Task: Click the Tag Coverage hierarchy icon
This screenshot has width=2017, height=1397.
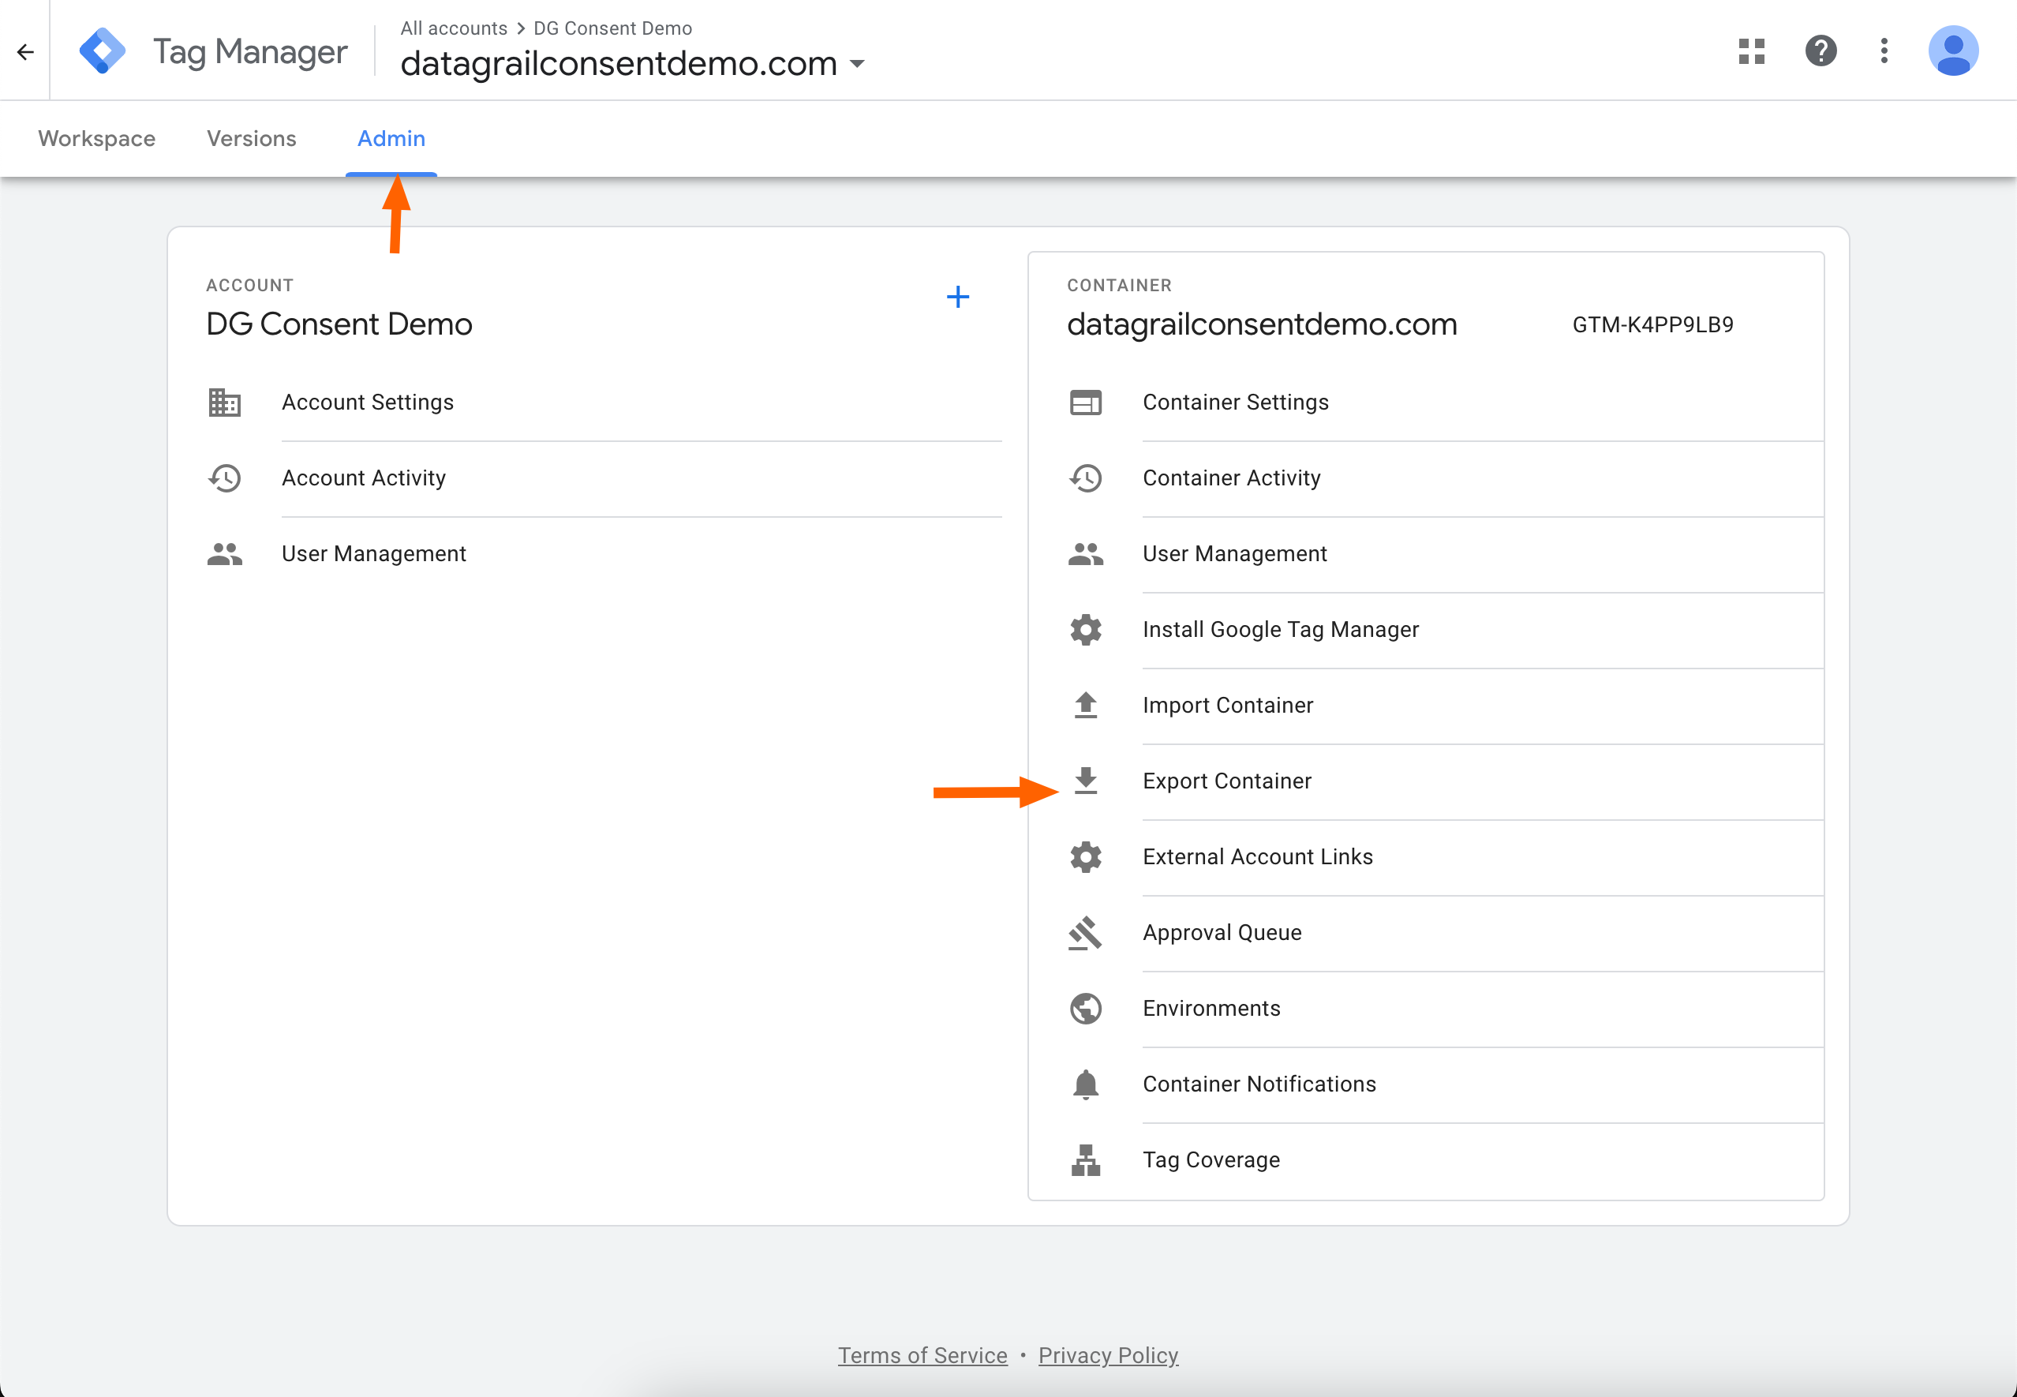Action: [x=1085, y=1159]
